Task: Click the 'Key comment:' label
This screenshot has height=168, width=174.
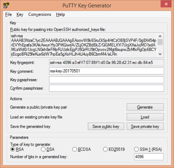Action: pos(22,71)
